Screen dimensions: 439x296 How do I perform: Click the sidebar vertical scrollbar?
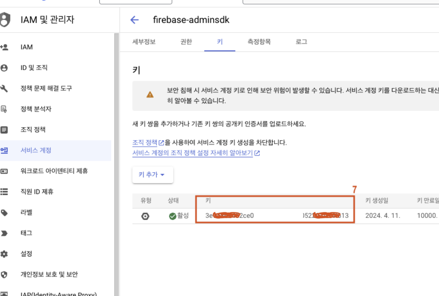point(116,164)
